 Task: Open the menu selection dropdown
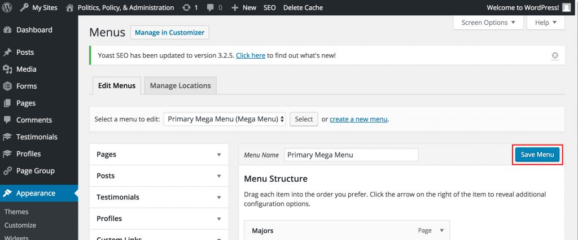[x=225, y=119]
